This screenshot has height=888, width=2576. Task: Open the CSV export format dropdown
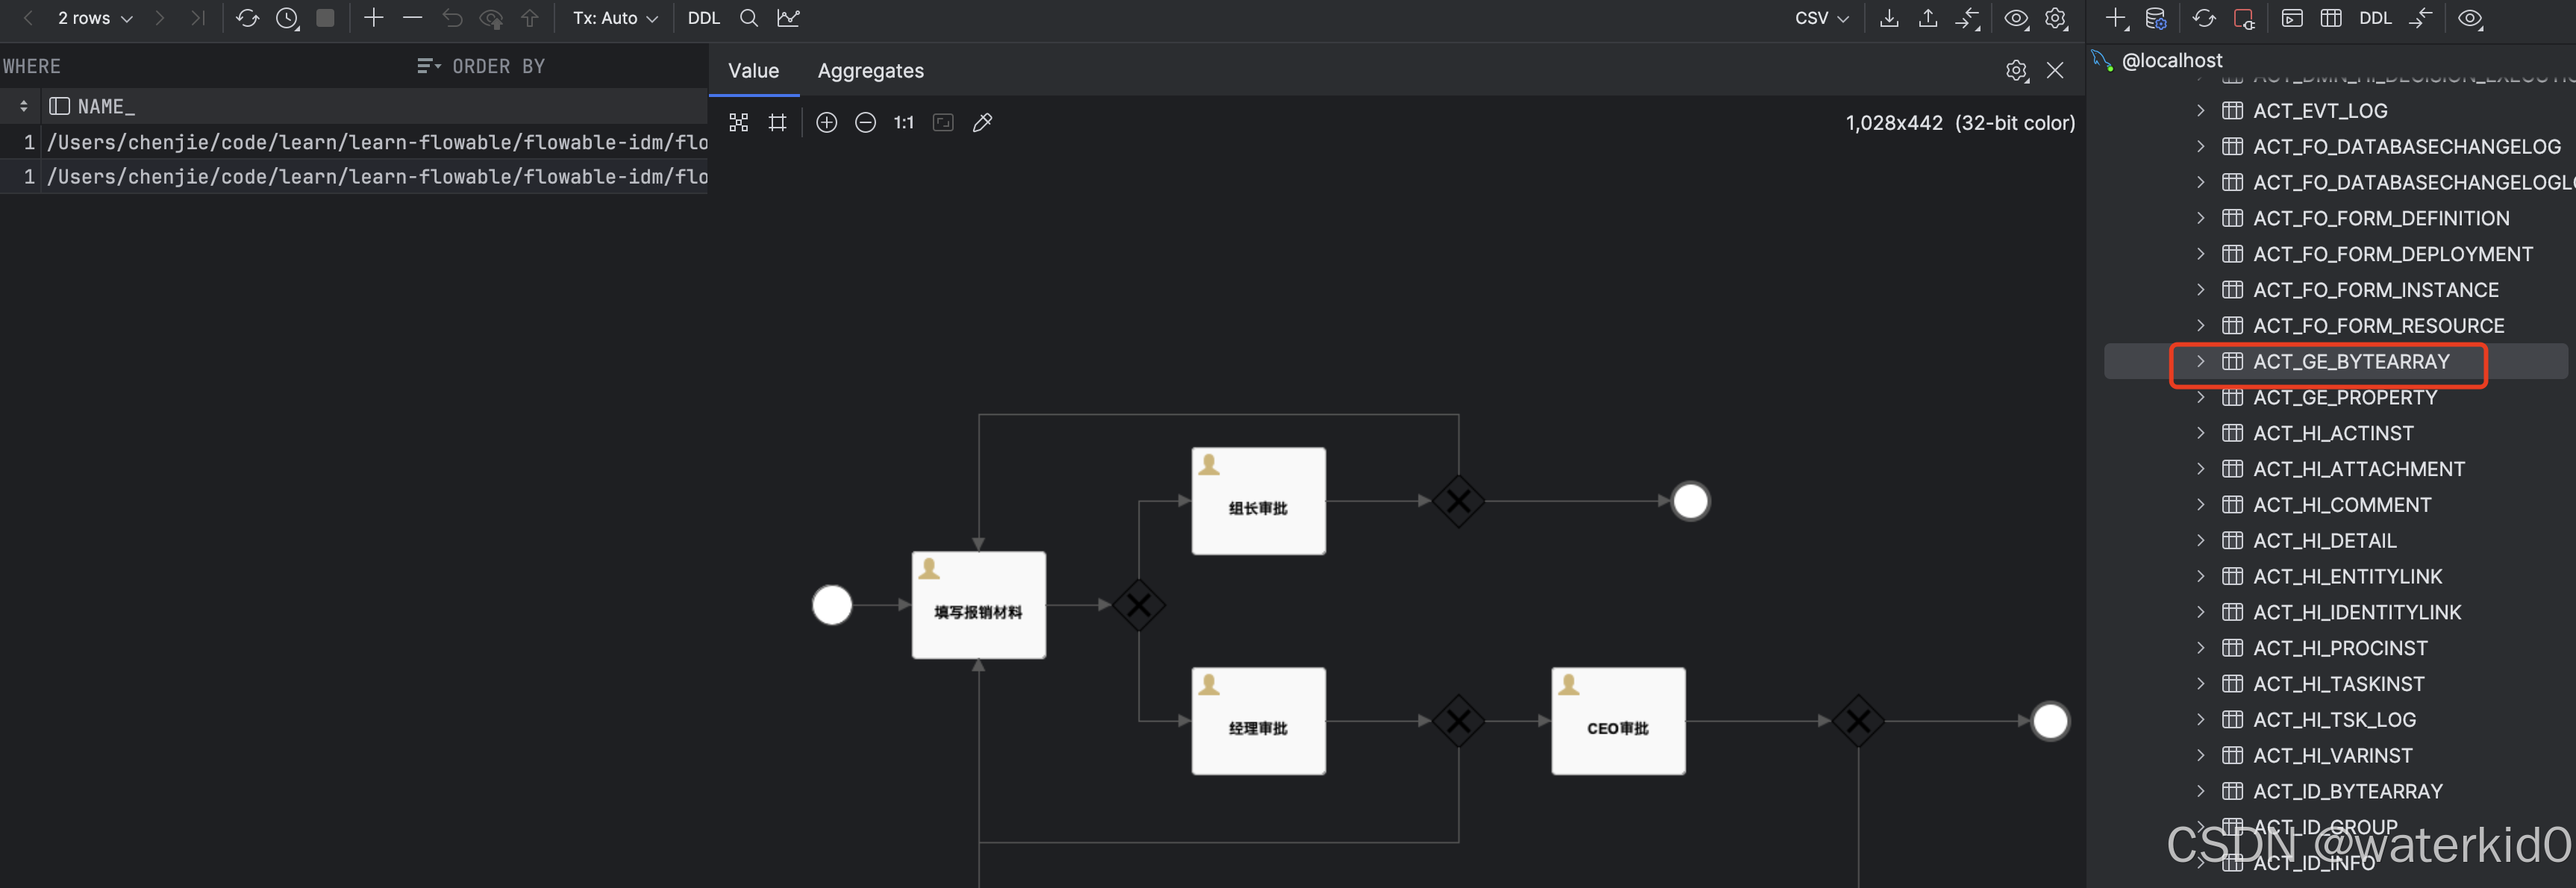tap(1820, 18)
